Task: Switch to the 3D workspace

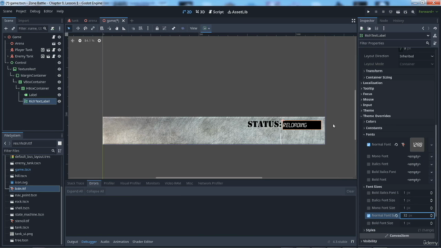Action: [x=201, y=12]
